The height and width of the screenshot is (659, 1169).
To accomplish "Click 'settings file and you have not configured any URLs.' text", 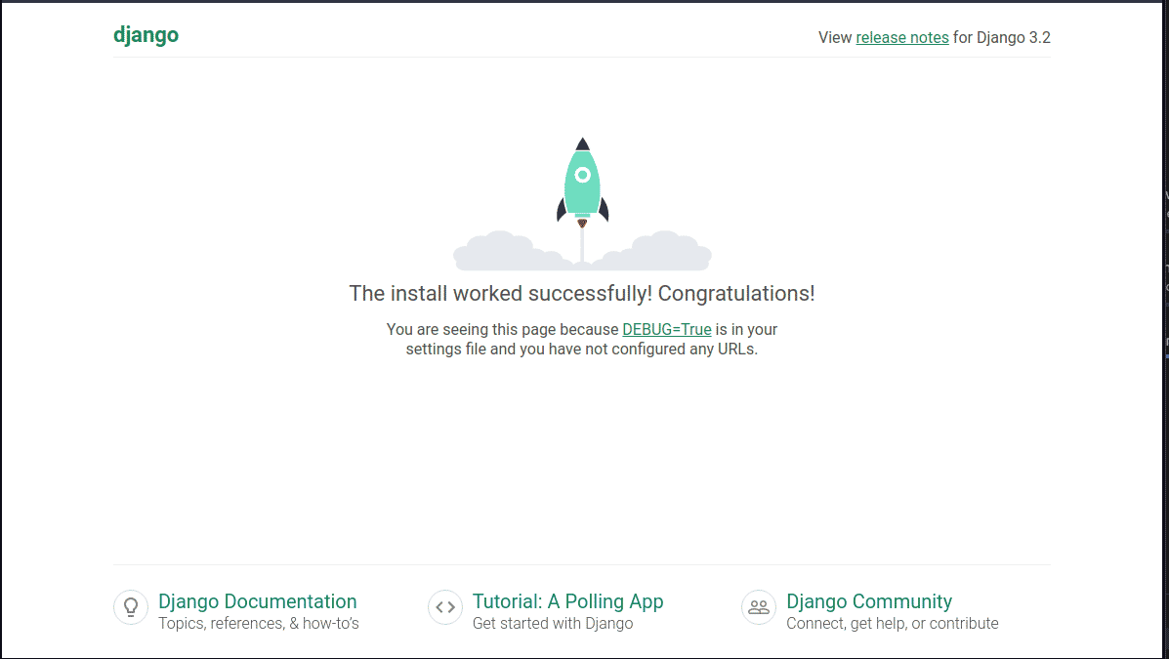I will click(x=581, y=349).
